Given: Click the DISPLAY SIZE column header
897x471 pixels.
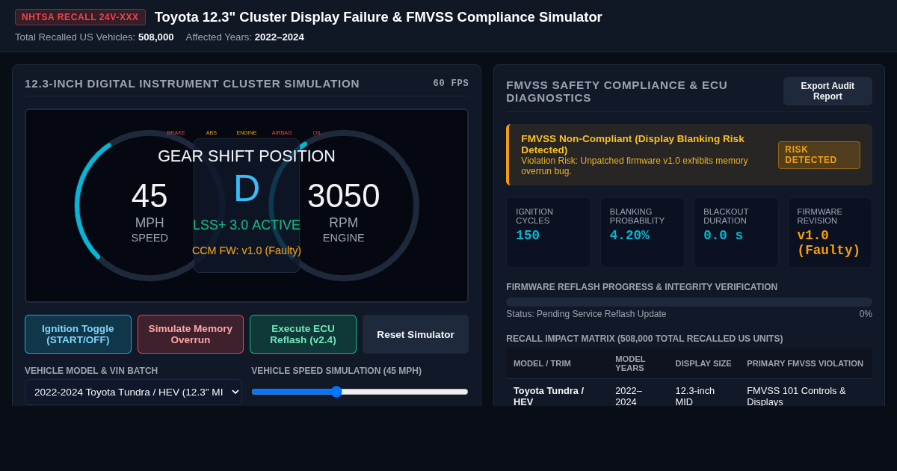Looking at the screenshot, I should click(703, 363).
